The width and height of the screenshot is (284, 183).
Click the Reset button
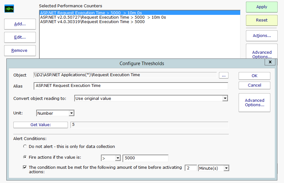click(x=261, y=20)
